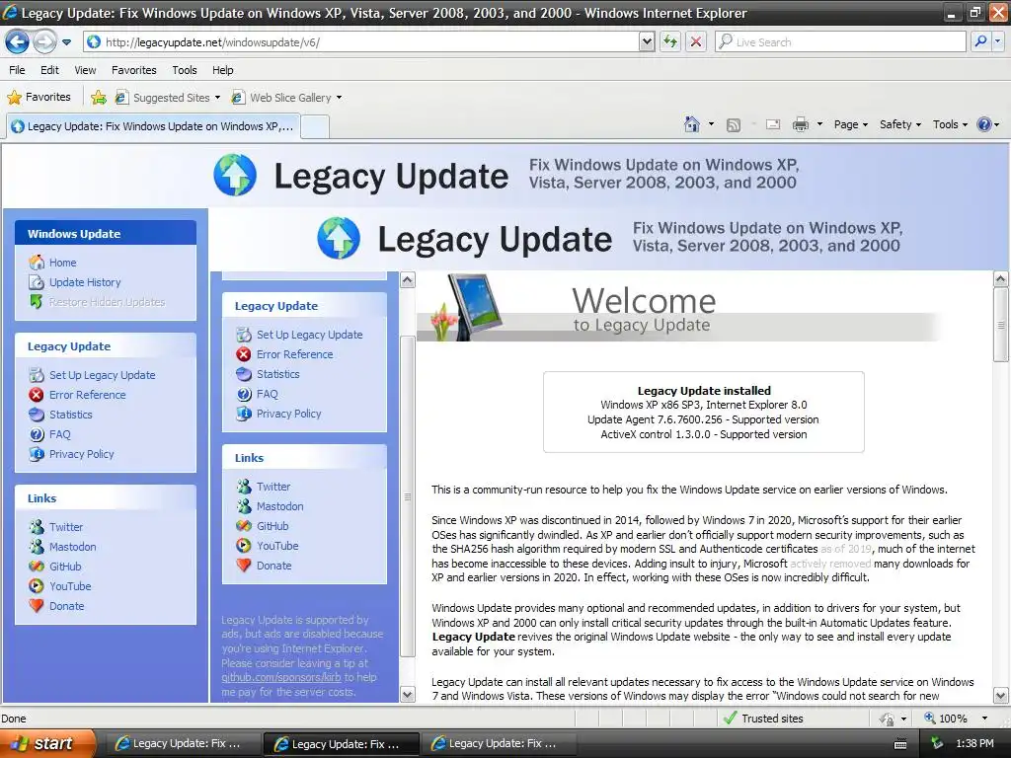Click Donate heart icon in outer sidebar
The image size is (1011, 758).
tap(37, 606)
